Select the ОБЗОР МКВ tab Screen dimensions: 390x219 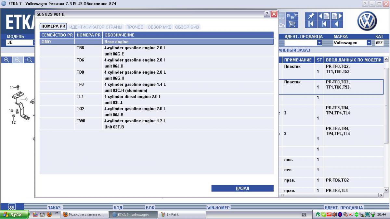point(160,27)
